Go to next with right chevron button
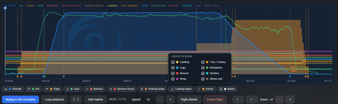Image resolution: width=338 pixels, height=104 pixels. [252, 100]
